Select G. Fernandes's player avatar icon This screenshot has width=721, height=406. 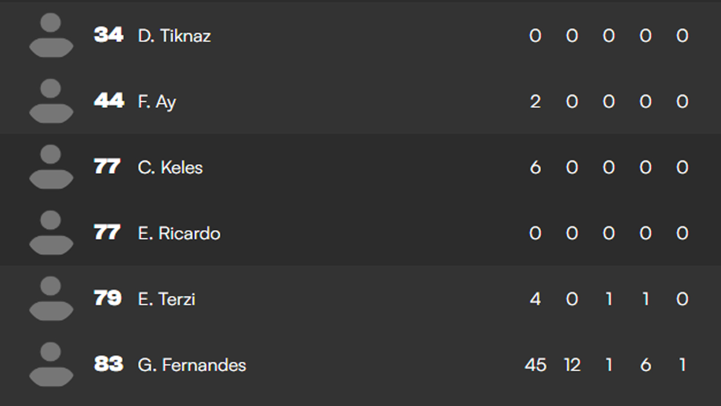(x=51, y=364)
